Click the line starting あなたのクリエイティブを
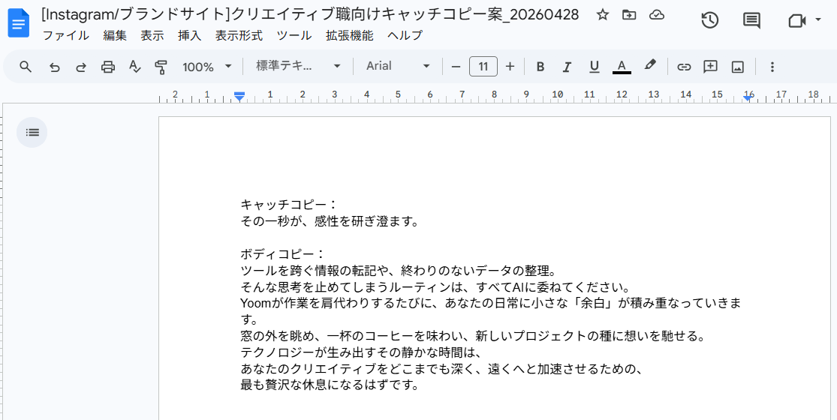Image resolution: width=837 pixels, height=420 pixels. [441, 369]
